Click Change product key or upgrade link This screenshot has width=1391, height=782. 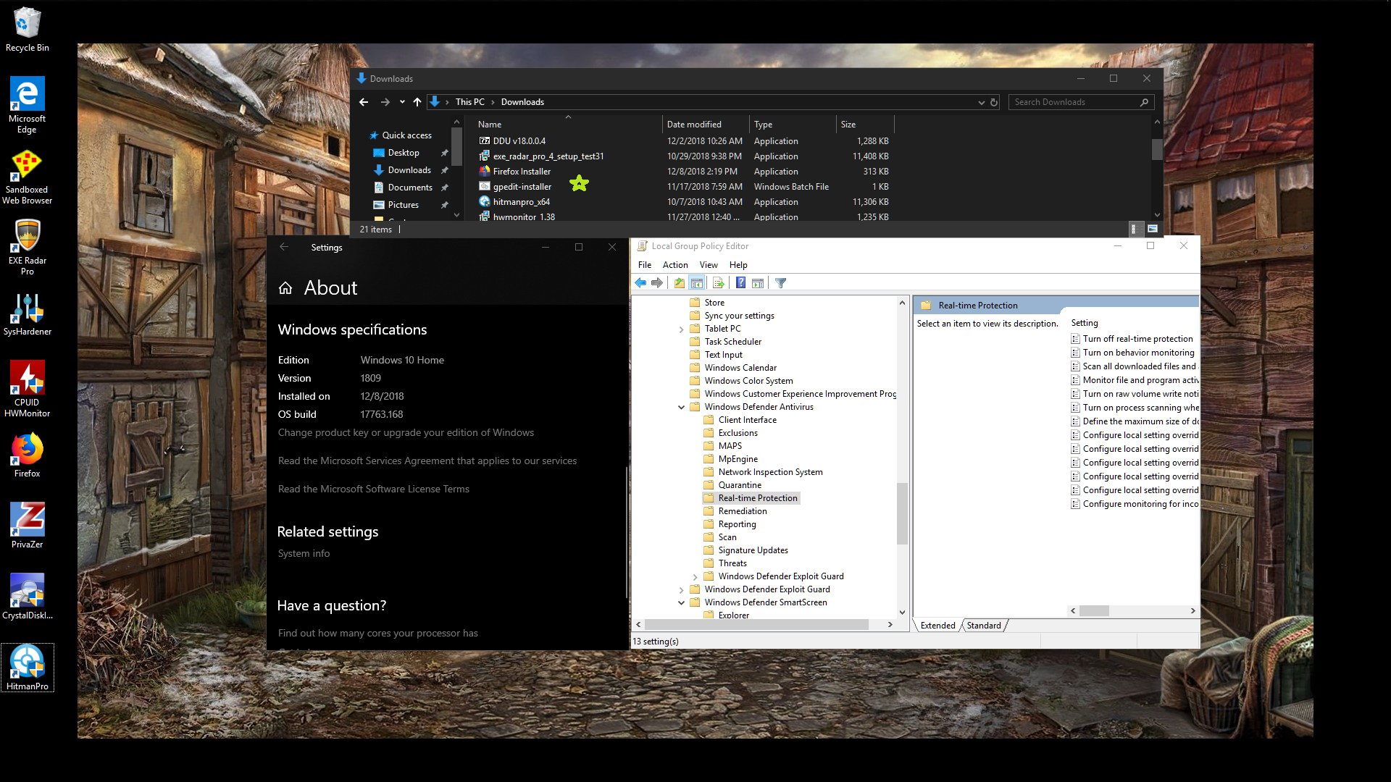406,432
